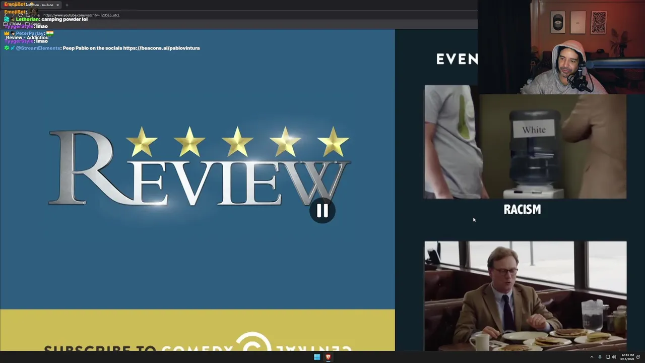This screenshot has height=363, width=645.
Task: Open the notification center icon
Action: 638,357
